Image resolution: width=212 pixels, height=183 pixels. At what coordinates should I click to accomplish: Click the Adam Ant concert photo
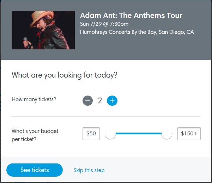pos(43,30)
